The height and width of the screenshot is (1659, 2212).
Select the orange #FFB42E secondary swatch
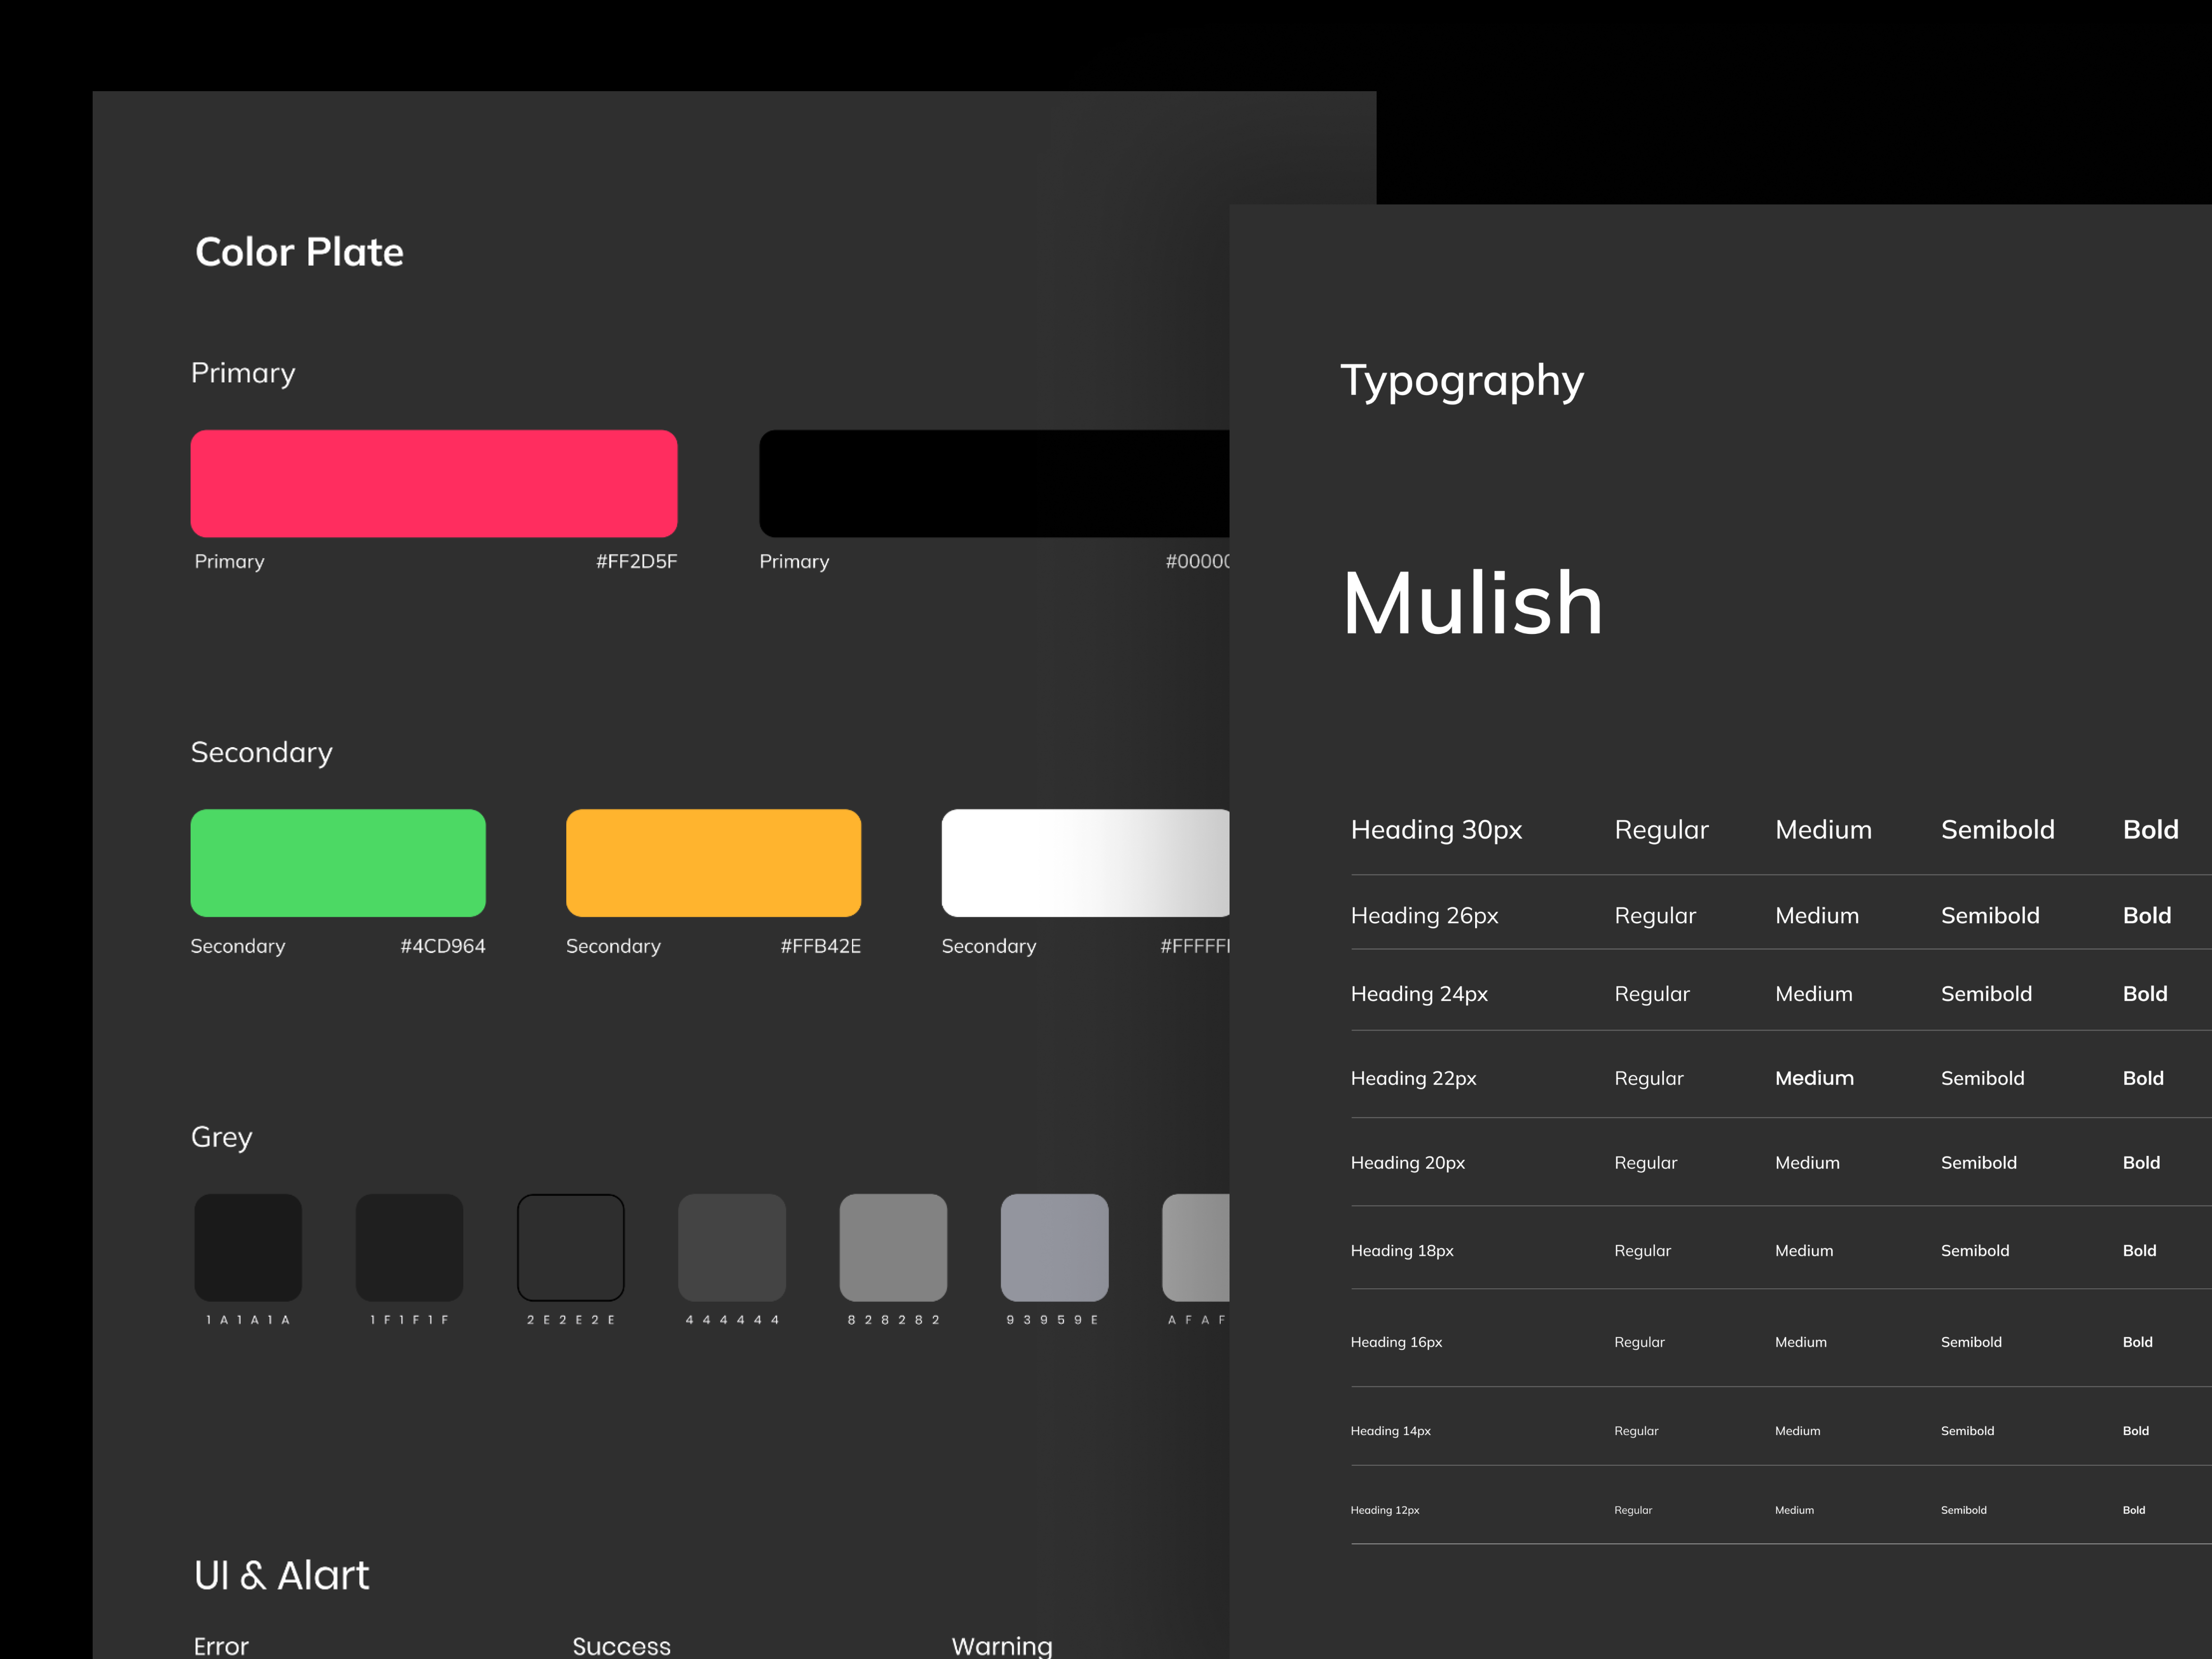(x=713, y=863)
